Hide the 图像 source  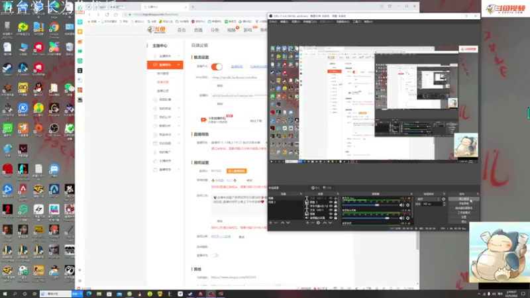click(x=331, y=214)
